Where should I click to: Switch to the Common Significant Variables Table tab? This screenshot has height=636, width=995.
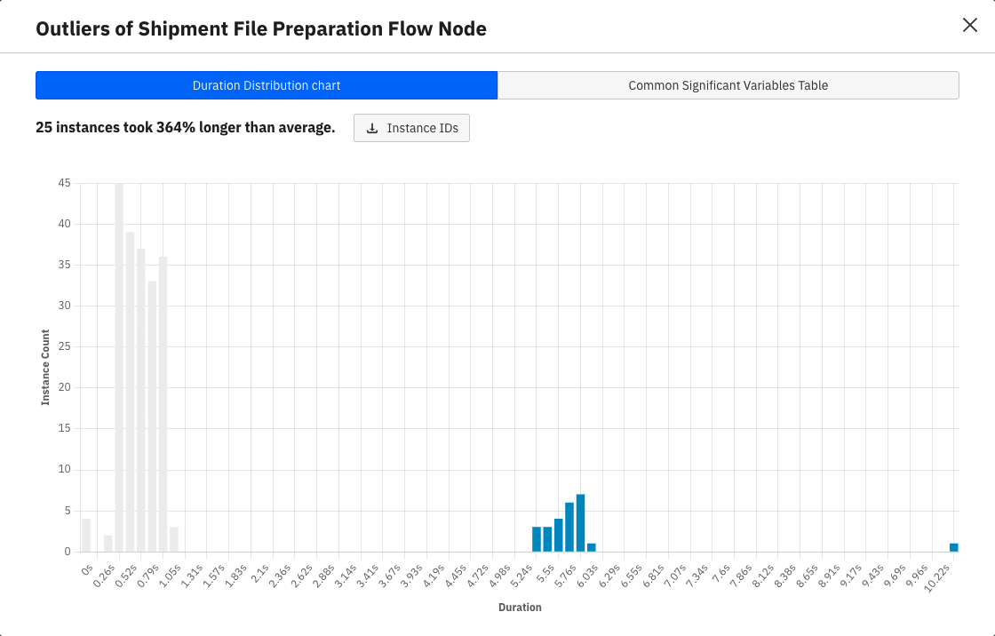(x=728, y=85)
